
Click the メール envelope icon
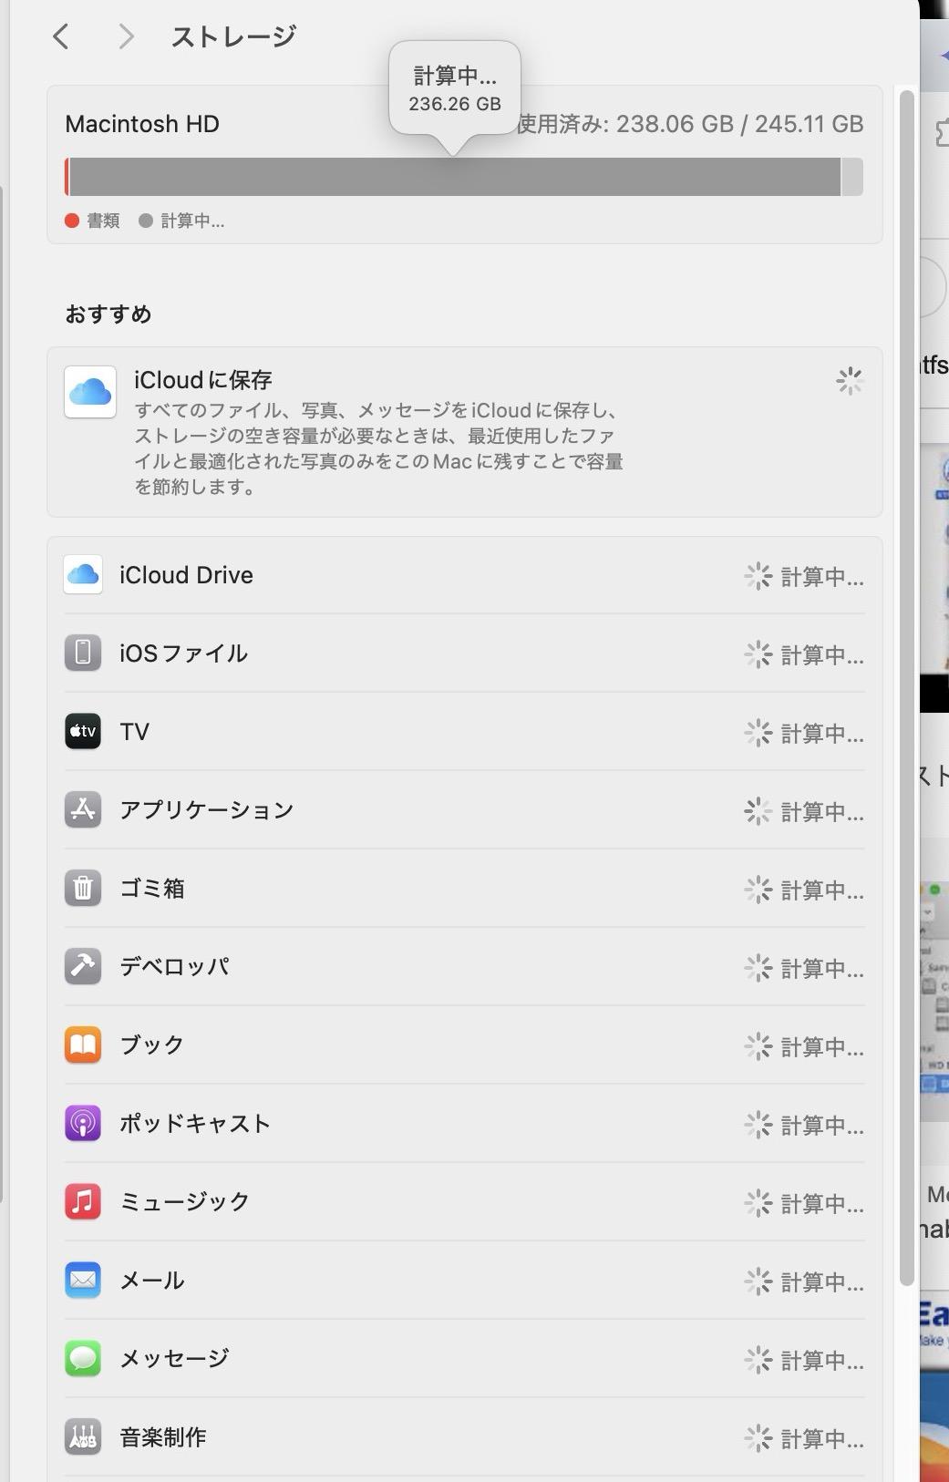(83, 1280)
